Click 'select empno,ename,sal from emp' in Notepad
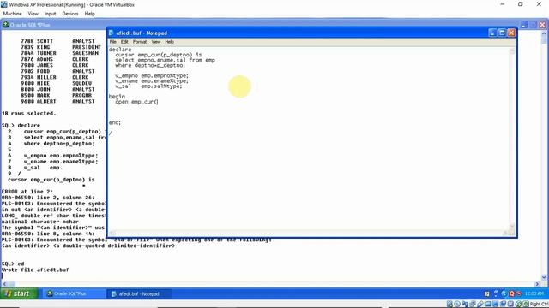 pos(165,60)
